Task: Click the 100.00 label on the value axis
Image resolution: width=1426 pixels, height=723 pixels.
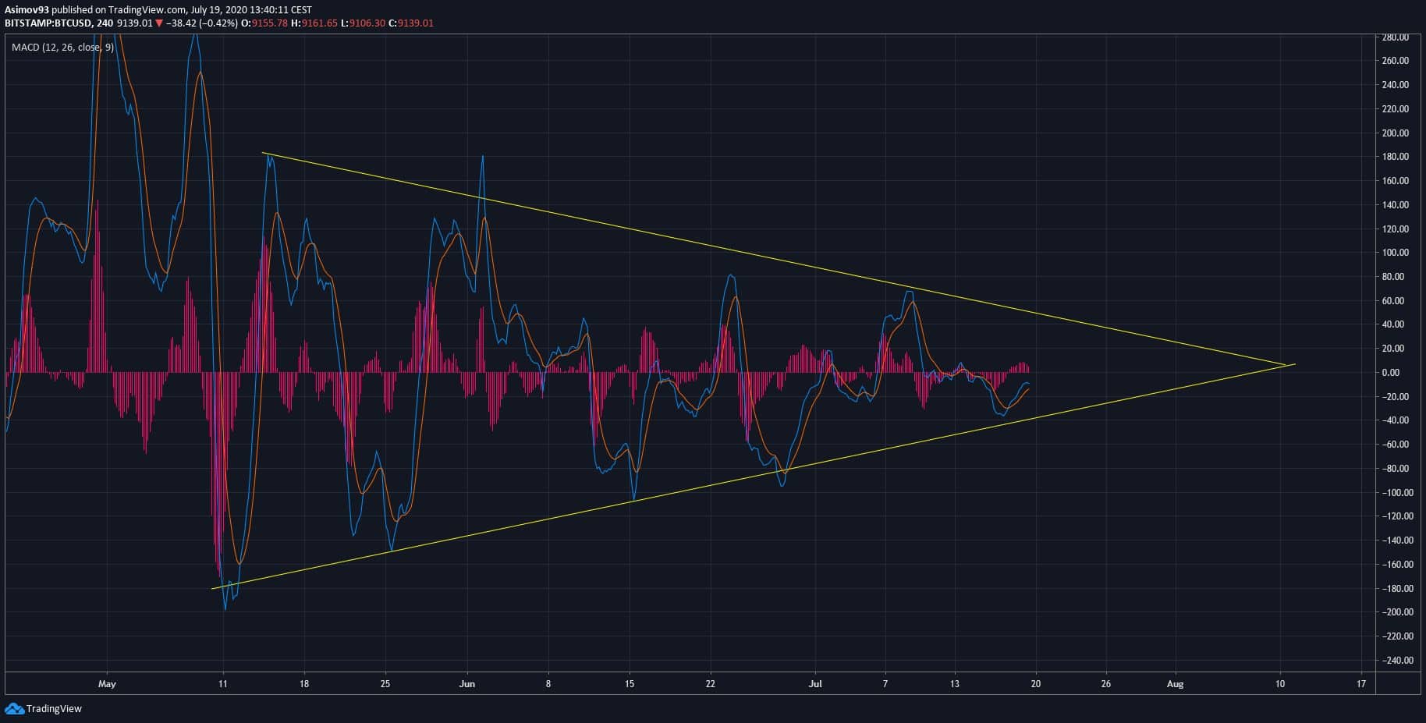Action: click(x=1394, y=253)
